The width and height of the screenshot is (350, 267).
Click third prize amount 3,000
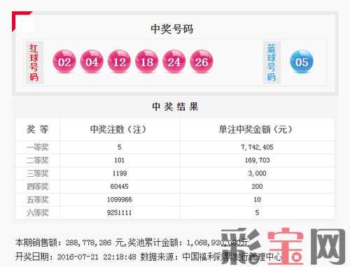pyautogui.click(x=257, y=173)
